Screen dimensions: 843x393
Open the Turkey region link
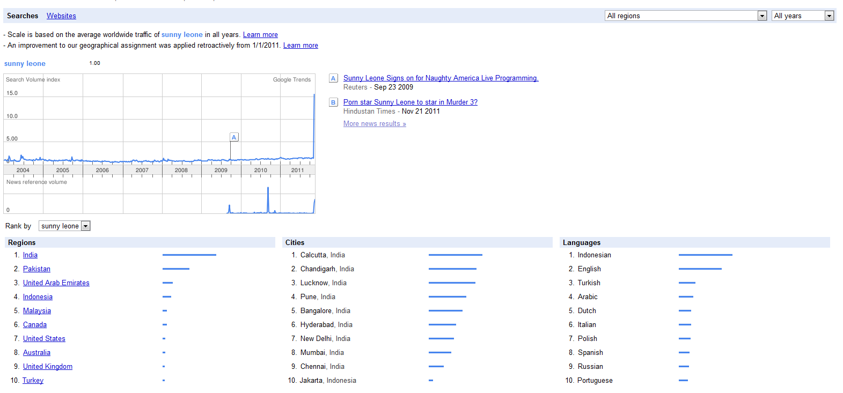(x=33, y=380)
